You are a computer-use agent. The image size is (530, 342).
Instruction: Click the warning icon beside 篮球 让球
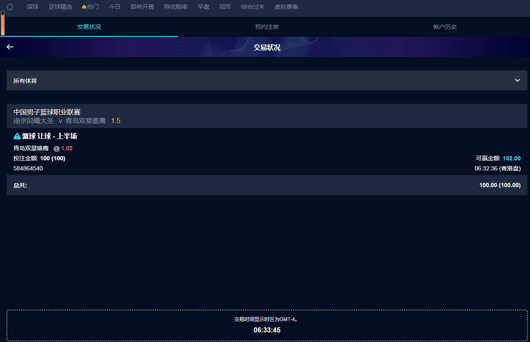tap(17, 136)
